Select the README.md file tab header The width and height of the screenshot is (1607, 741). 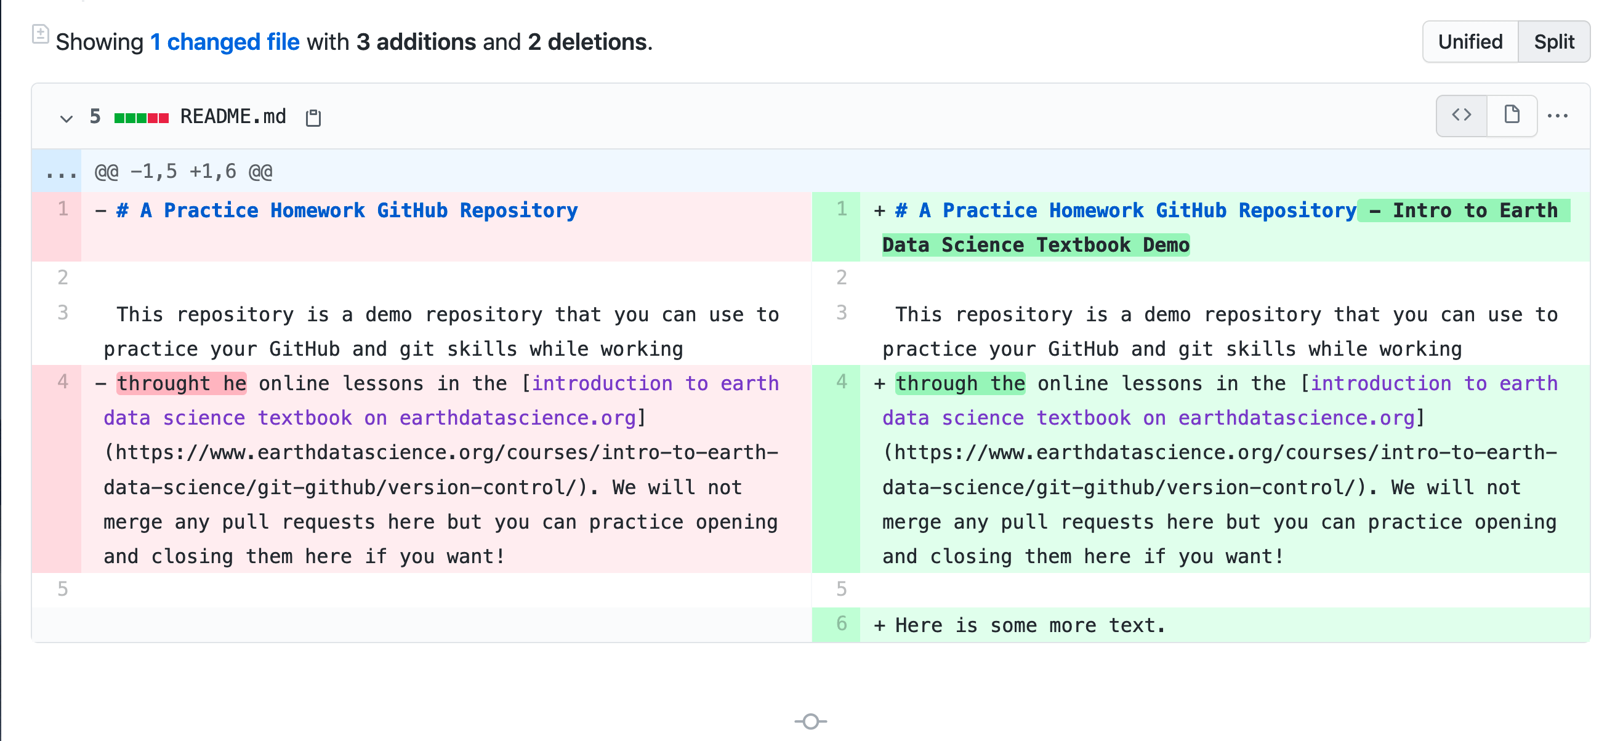coord(232,116)
